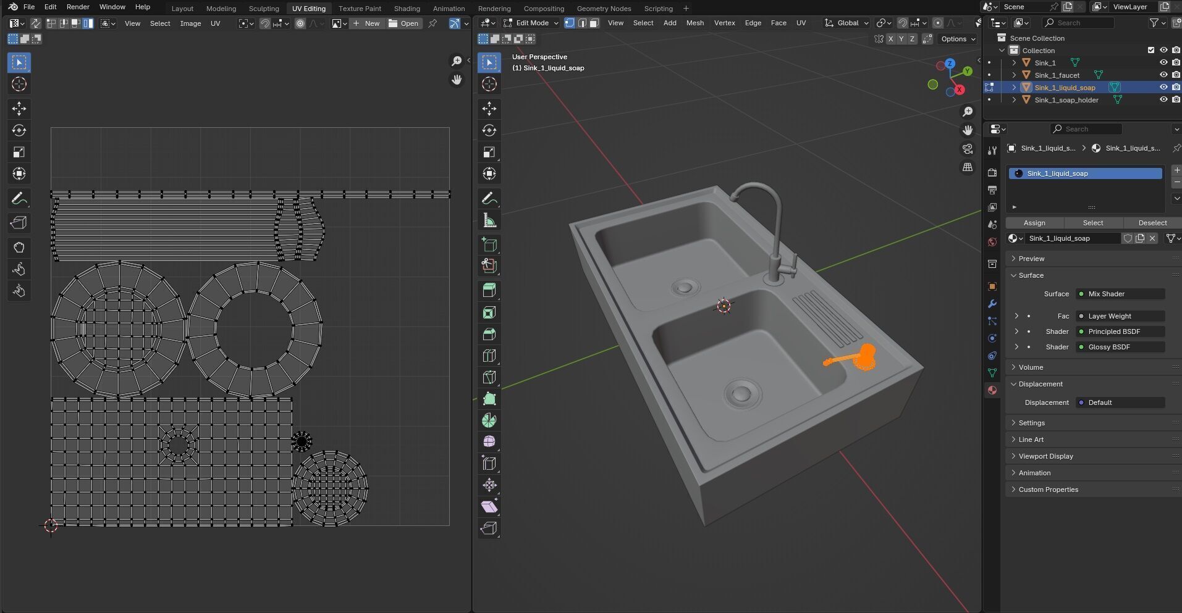Expand Sink_1 in outliner
This screenshot has width=1182, height=613.
[1014, 62]
